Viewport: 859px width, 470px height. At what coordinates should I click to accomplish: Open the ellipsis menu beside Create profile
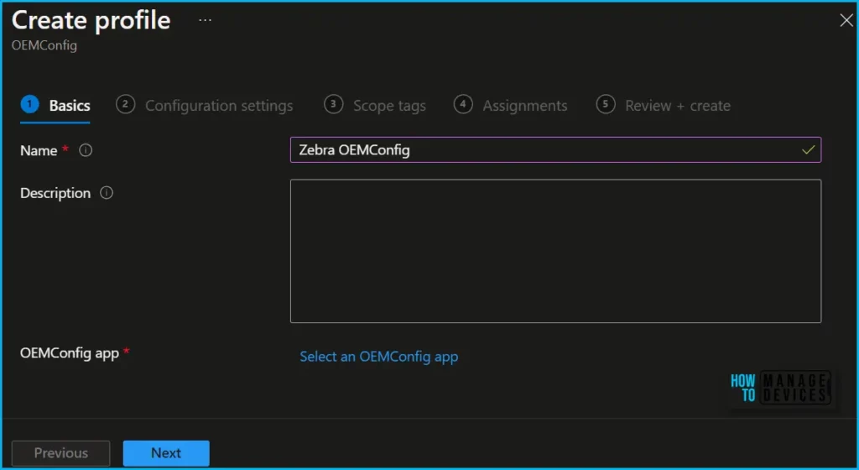point(205,20)
